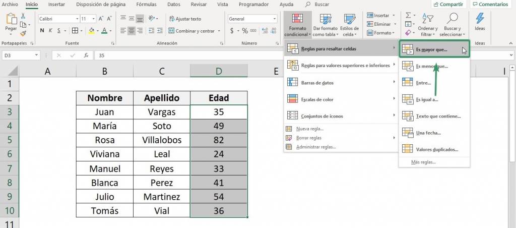
Task: Click the AutoSum sigma icon
Action: tap(408, 16)
